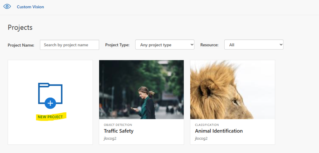This screenshot has width=319, height=153.
Task: Click the Projects page heading
Action: tap(20, 28)
